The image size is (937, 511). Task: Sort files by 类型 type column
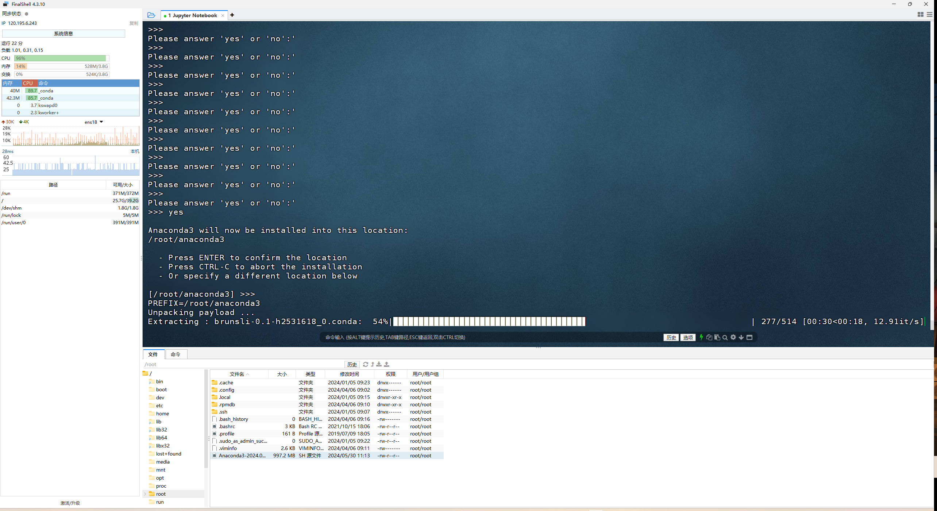point(310,374)
